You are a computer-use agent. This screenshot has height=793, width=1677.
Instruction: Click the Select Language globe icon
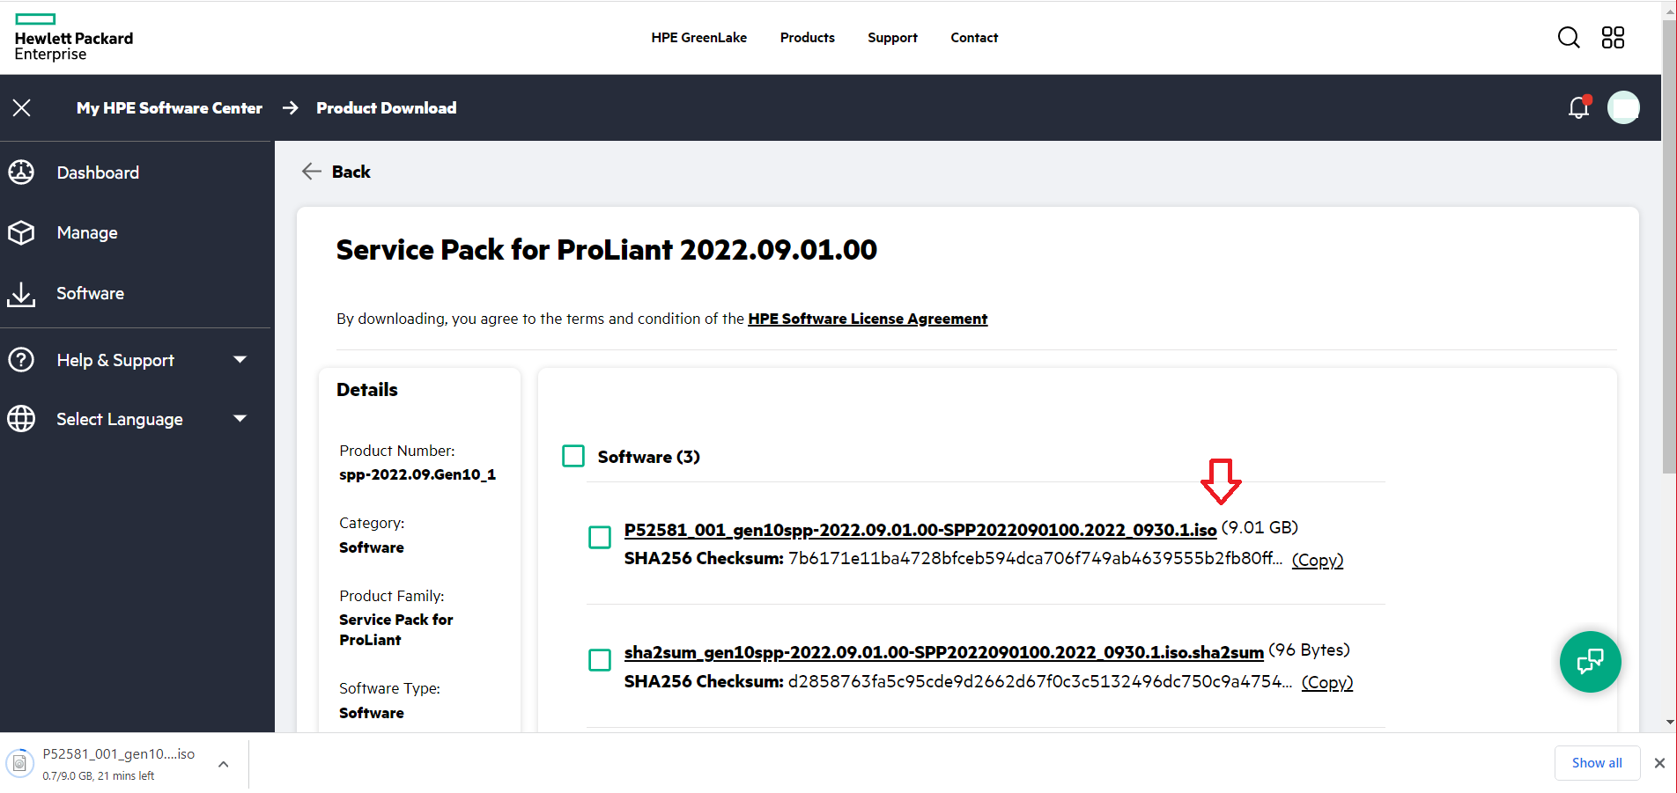tap(21, 419)
